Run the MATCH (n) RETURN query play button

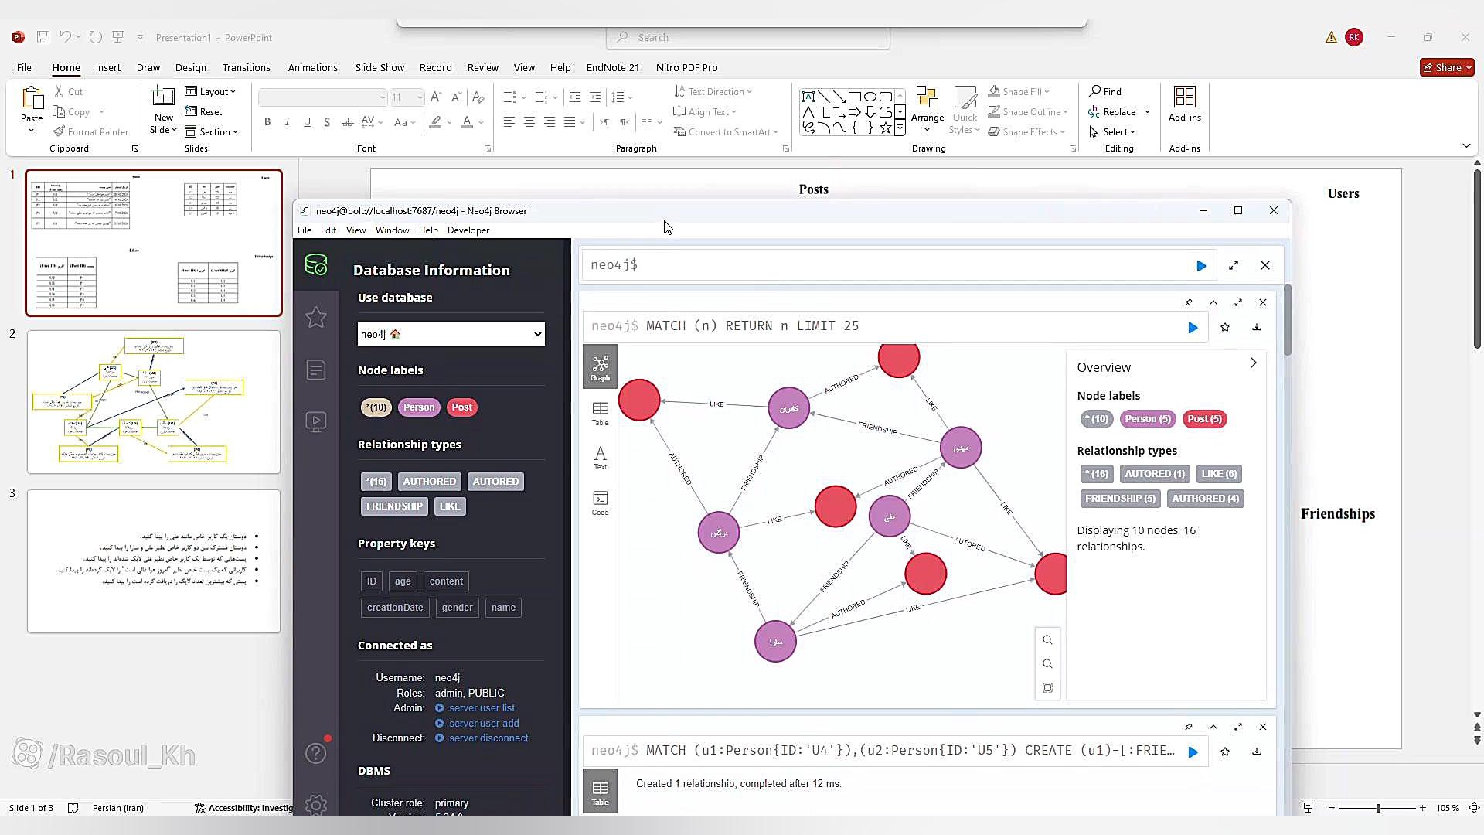[x=1193, y=328]
